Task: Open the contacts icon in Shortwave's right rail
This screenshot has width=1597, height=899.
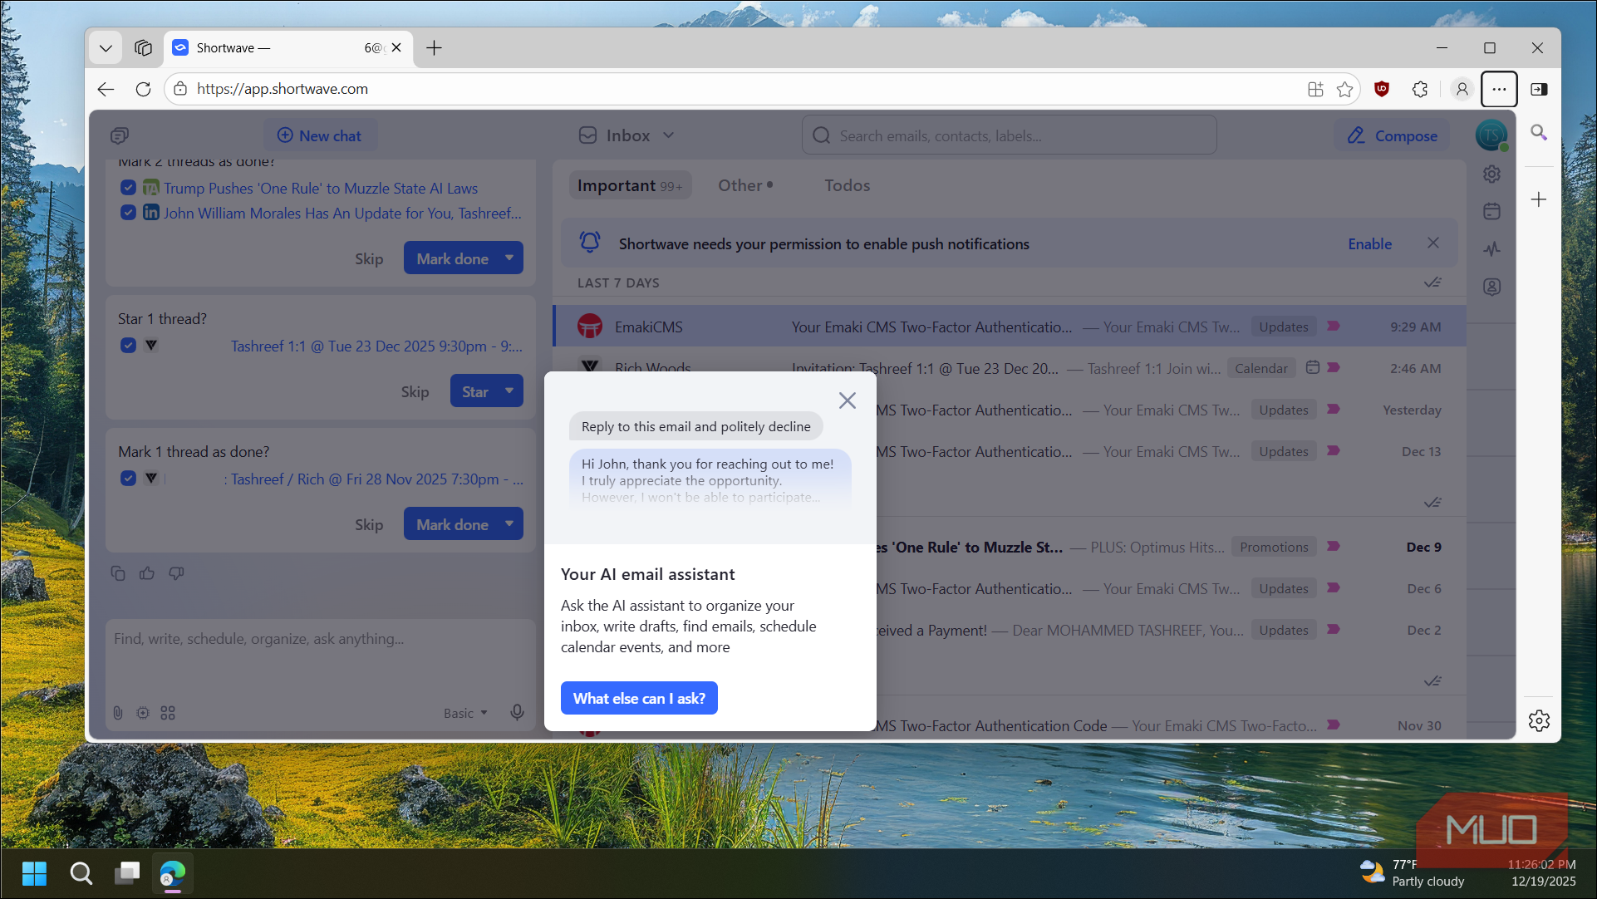Action: point(1492,287)
